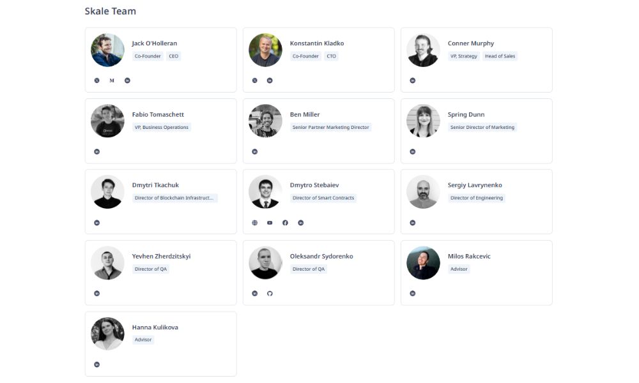Open Jack O'Holleran's X profile icon

pyautogui.click(x=97, y=80)
